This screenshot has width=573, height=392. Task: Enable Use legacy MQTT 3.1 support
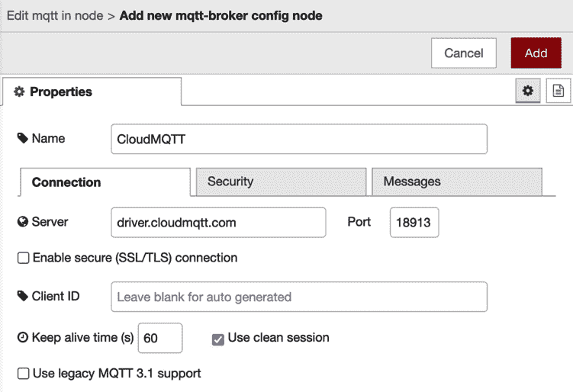click(24, 374)
